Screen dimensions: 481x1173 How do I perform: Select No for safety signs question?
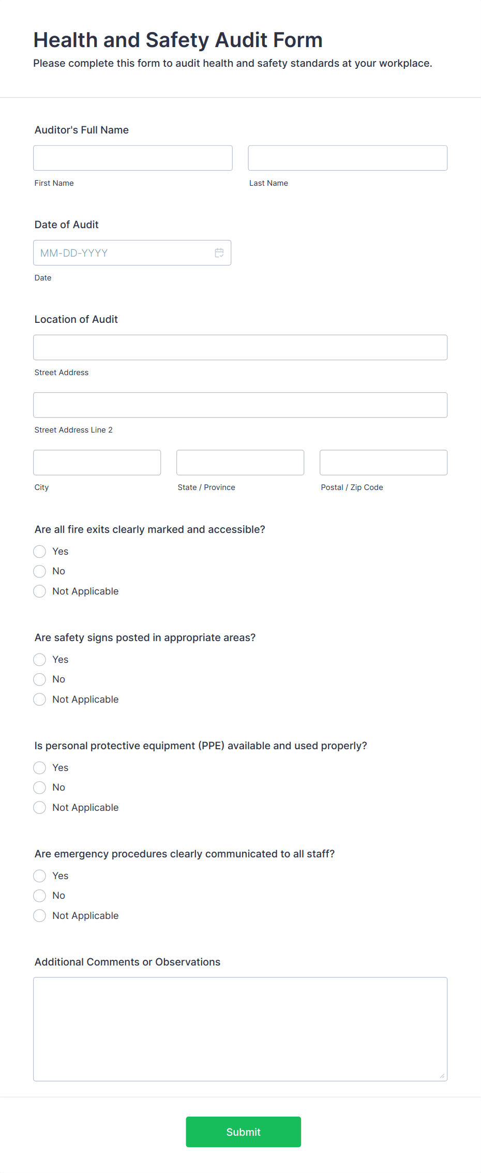(39, 679)
